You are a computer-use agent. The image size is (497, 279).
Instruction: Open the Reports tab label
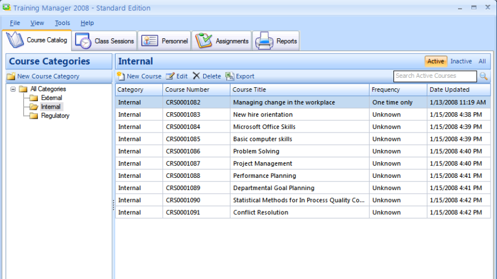coord(286,41)
